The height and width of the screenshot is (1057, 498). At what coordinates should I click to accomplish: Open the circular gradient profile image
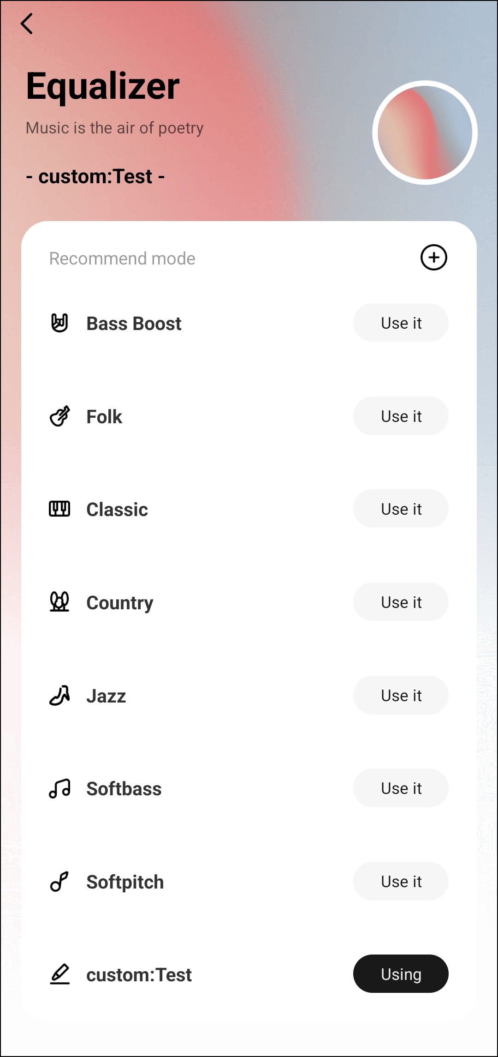pyautogui.click(x=425, y=133)
